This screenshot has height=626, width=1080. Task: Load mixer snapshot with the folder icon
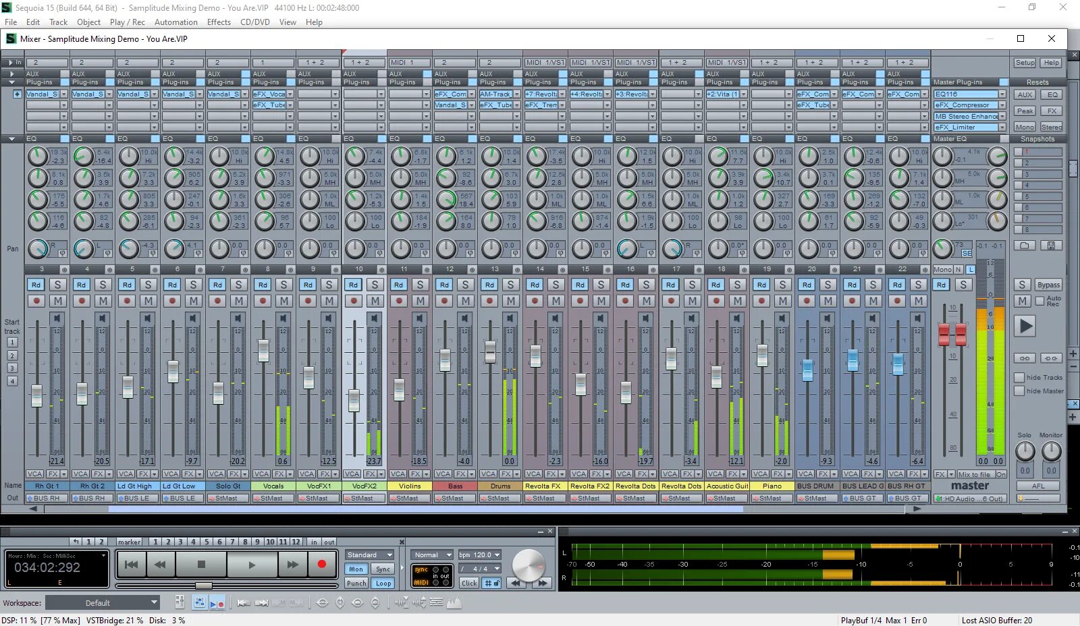tap(1025, 246)
